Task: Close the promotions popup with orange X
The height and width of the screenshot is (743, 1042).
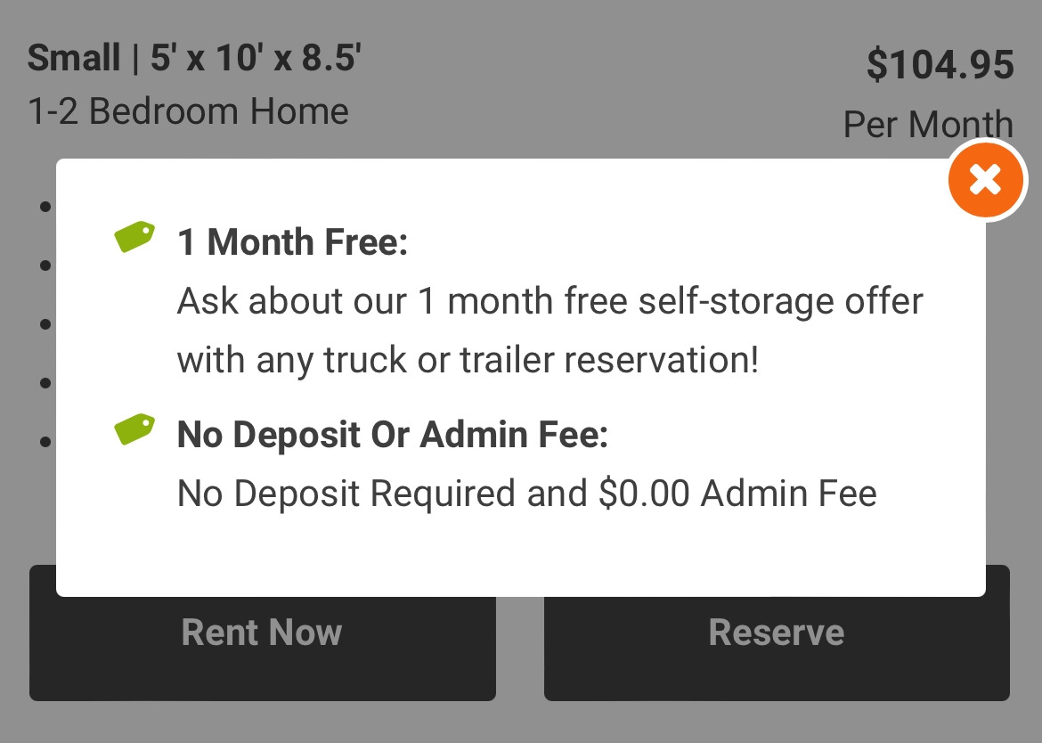Action: [x=985, y=180]
